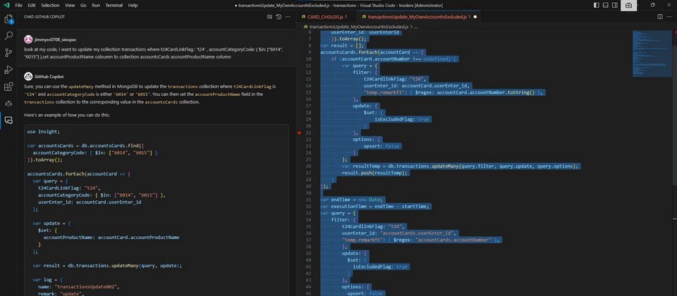Viewport: 677px width, 296px height.
Task: Open the Run menu
Action: [x=96, y=5]
